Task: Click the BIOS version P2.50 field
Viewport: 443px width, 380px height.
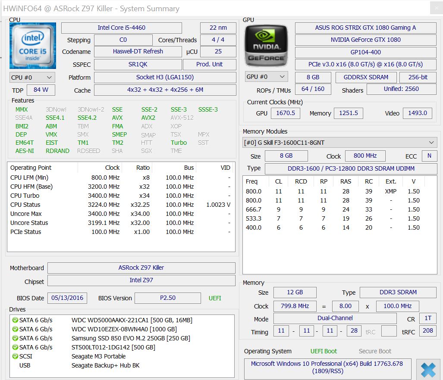Action: point(168,298)
